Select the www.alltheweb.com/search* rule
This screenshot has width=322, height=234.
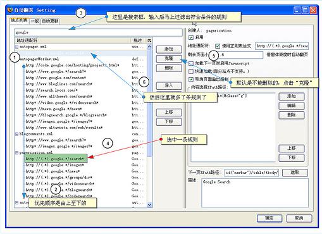(59, 96)
